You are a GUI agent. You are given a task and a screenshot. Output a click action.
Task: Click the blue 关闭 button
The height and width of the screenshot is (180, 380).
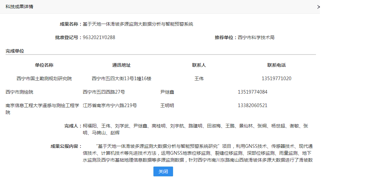click(x=163, y=171)
